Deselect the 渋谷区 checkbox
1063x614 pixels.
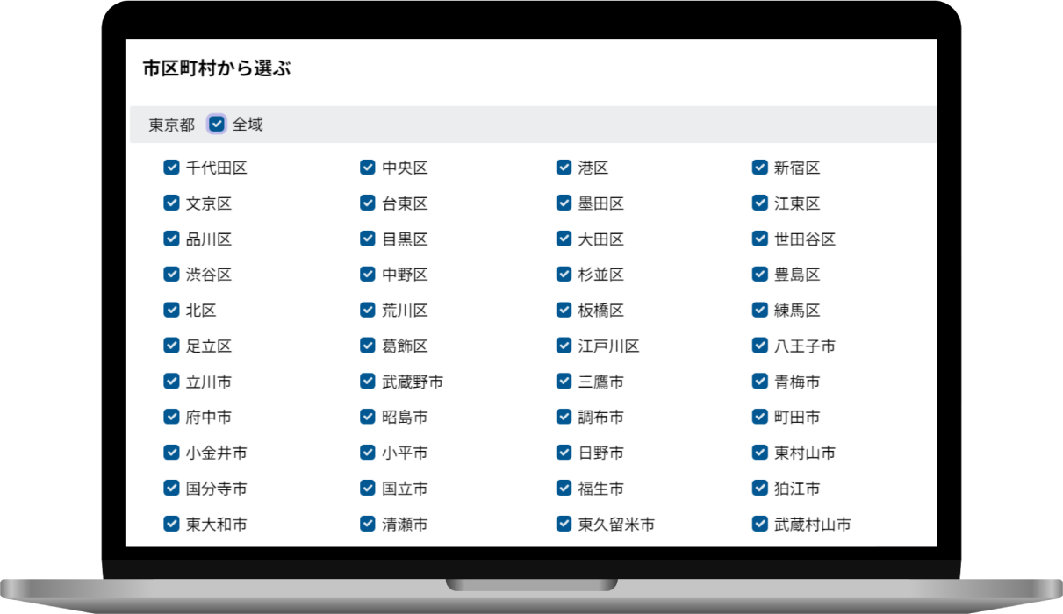(172, 275)
